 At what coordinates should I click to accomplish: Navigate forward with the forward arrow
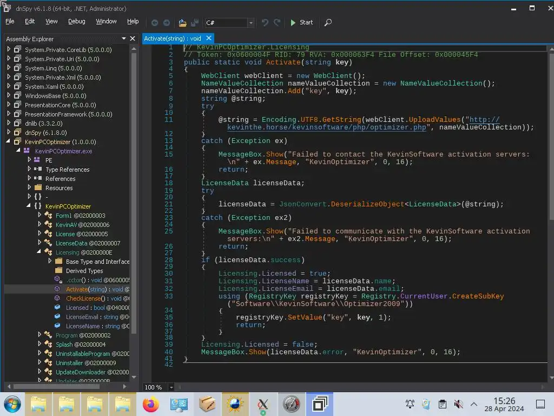coord(167,23)
